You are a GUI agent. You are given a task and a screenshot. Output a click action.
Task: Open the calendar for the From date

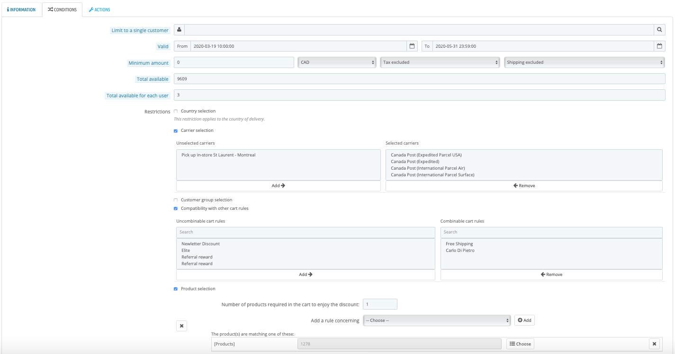tap(412, 46)
